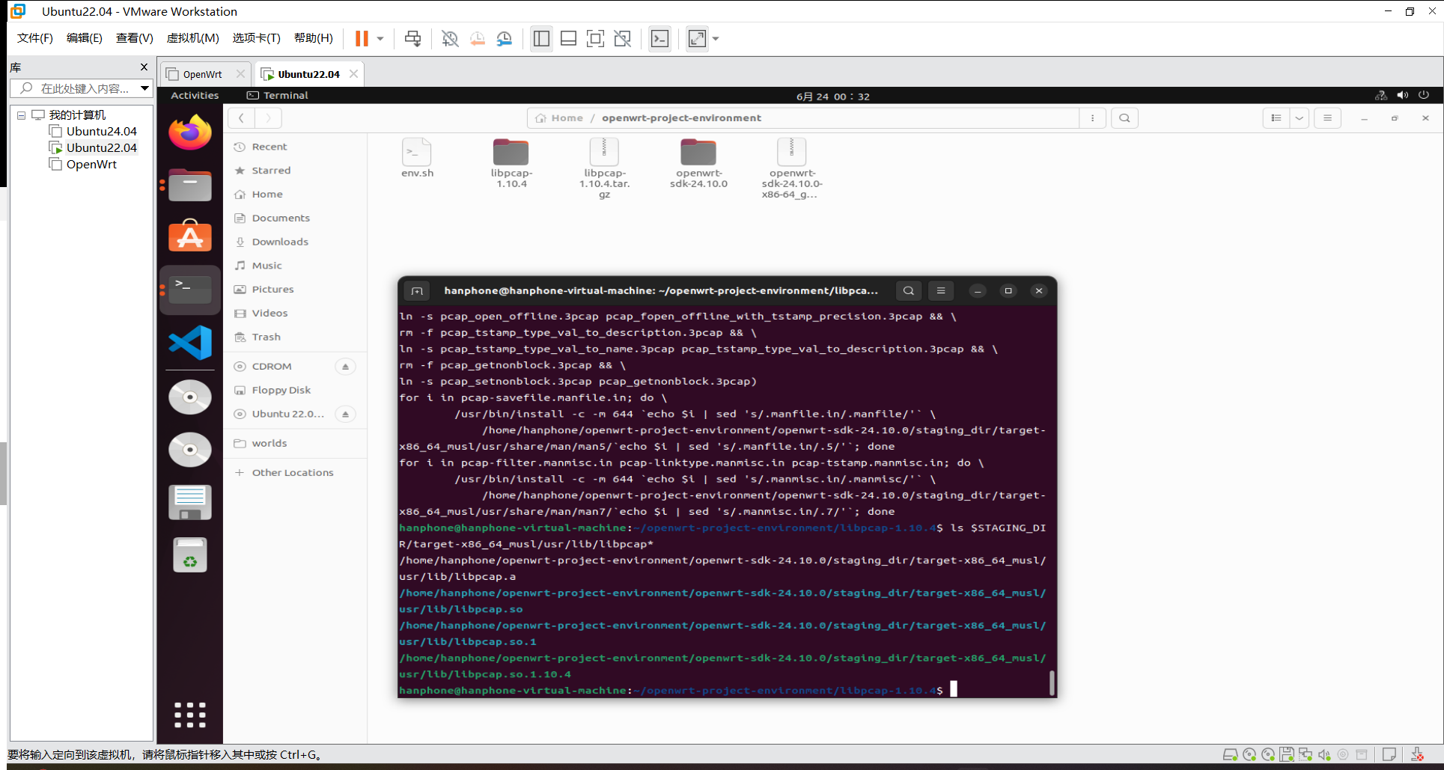Open the Files path bar options menu
This screenshot has width=1444, height=770.
pyautogui.click(x=1093, y=118)
